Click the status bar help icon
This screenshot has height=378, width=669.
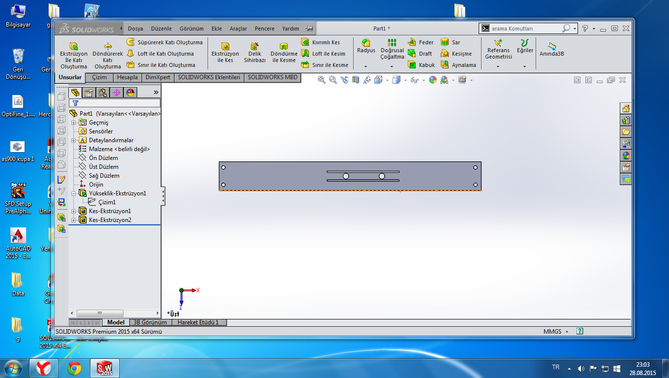[580, 332]
